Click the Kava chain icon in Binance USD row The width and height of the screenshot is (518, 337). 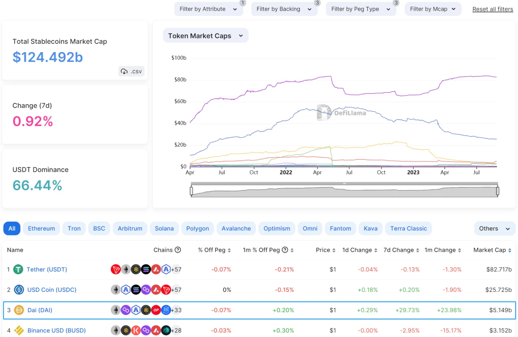click(136, 330)
